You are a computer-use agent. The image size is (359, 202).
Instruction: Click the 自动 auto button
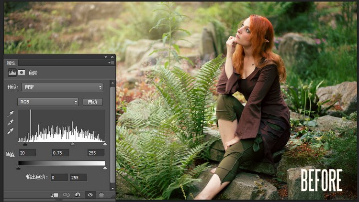(92, 102)
